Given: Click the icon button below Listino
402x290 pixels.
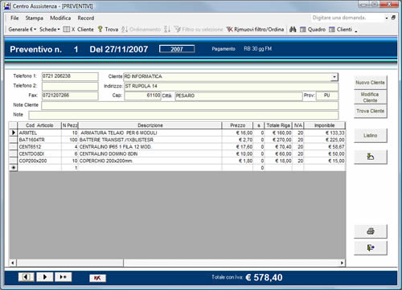Looking at the screenshot, I should [371, 157].
